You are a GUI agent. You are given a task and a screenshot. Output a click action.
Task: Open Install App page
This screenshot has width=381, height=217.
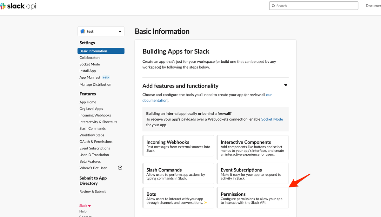coord(88,71)
